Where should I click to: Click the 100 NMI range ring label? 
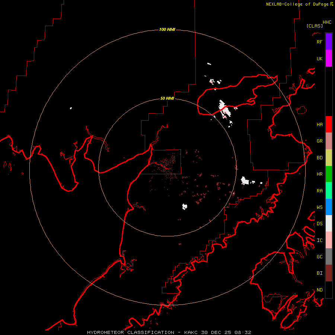tap(167, 29)
